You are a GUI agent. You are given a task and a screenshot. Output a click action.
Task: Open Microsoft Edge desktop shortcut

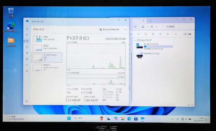[11, 27]
